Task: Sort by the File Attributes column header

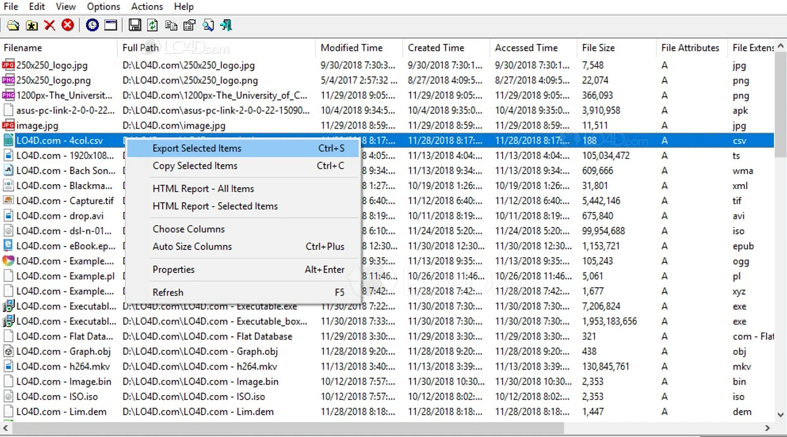Action: pyautogui.click(x=692, y=48)
